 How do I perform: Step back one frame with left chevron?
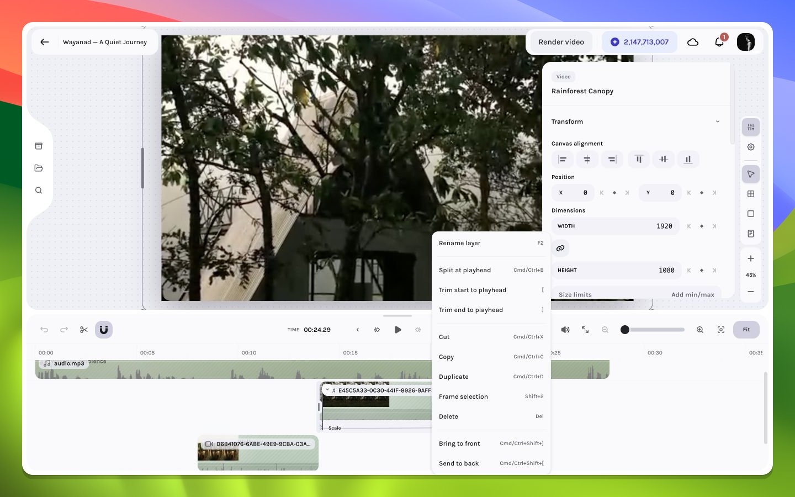coord(358,330)
